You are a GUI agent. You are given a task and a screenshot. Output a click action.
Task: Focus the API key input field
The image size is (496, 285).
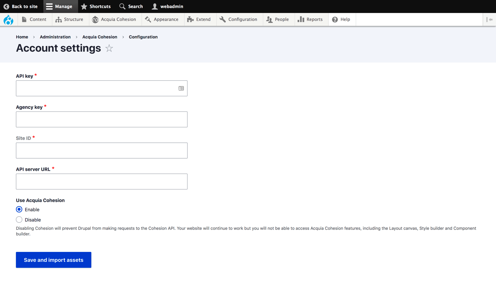pyautogui.click(x=102, y=88)
